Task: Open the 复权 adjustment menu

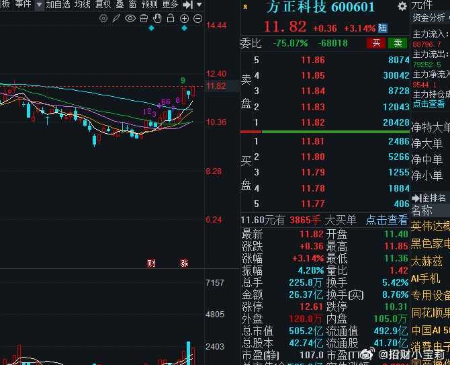Action: click(103, 4)
